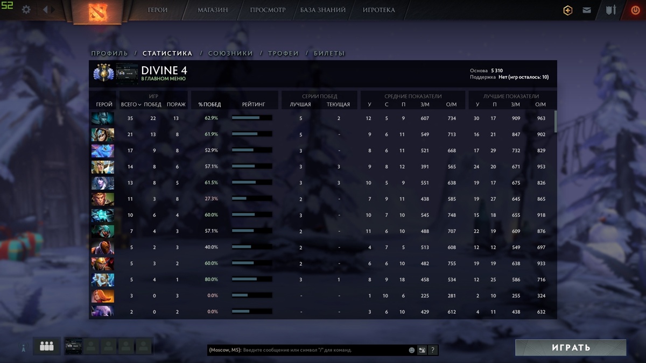This screenshot has height=363, width=646.
Task: Open the chat emoticon picker
Action: [x=412, y=350]
